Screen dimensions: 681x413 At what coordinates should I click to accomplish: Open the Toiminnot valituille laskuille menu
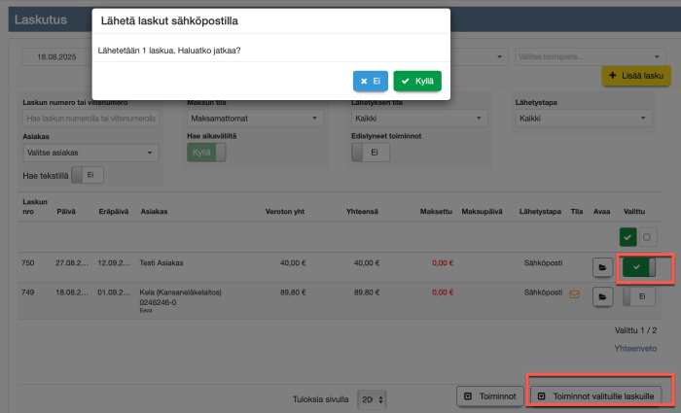point(597,396)
